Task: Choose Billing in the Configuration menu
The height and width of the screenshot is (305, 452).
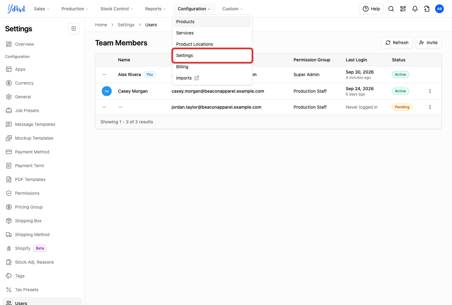Action: click(x=212, y=67)
